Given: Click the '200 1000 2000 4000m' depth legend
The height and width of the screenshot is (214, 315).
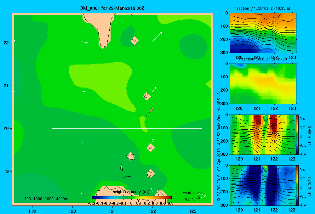Looking at the screenshot, I should pos(46,199).
